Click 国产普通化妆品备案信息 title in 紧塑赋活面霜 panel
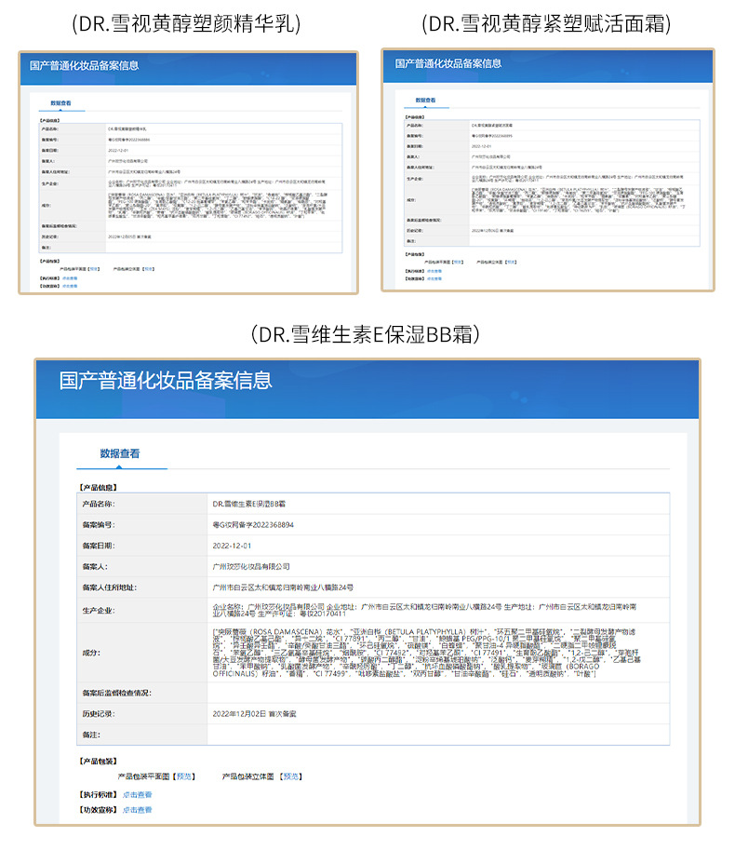Viewport: 735px width, 864px height. (448, 63)
